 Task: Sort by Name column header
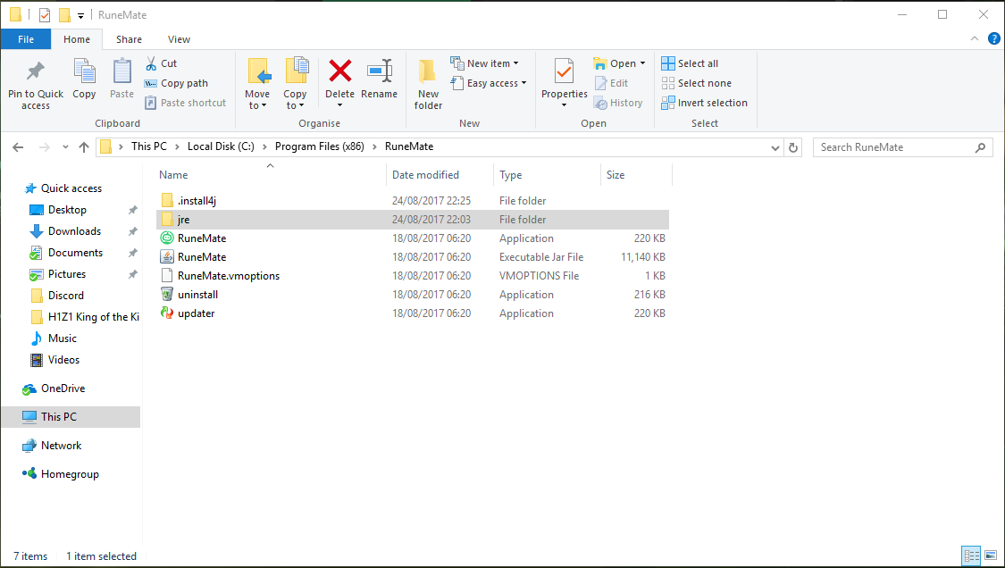(271, 174)
